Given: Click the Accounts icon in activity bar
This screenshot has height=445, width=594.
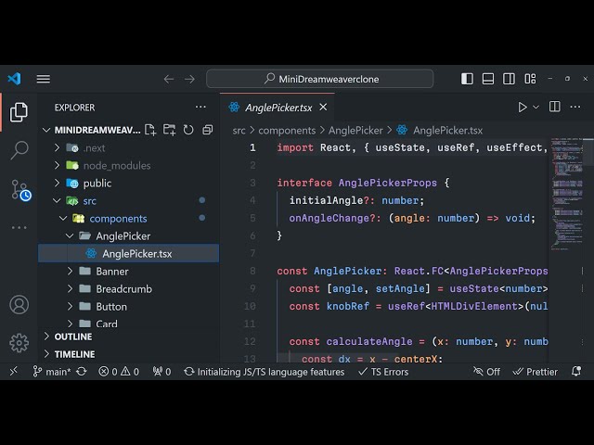Looking at the screenshot, I should [19, 304].
